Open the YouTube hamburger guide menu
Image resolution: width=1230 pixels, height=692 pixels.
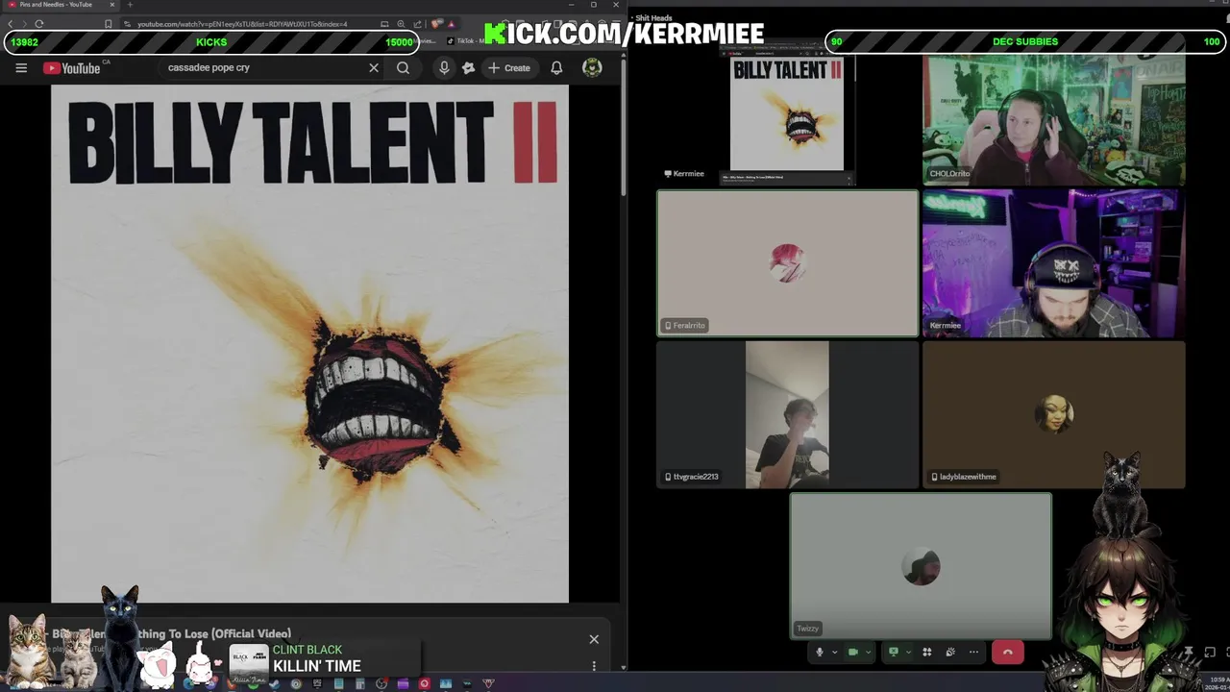click(21, 68)
